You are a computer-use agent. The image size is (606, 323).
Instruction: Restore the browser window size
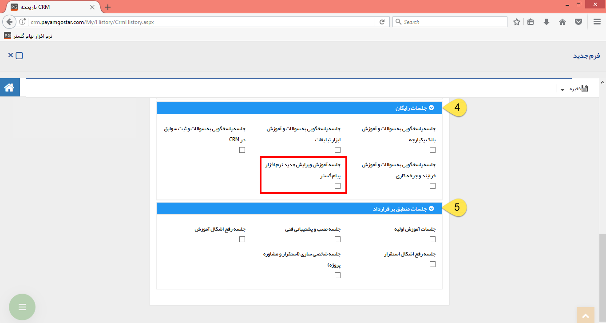point(578,4)
